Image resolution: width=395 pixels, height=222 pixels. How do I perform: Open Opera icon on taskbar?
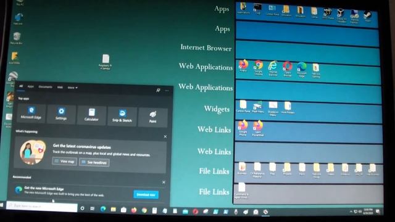pyautogui.click(x=195, y=212)
